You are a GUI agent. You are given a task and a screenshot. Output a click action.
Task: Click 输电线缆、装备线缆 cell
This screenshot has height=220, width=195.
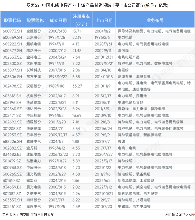[x=134, y=174]
